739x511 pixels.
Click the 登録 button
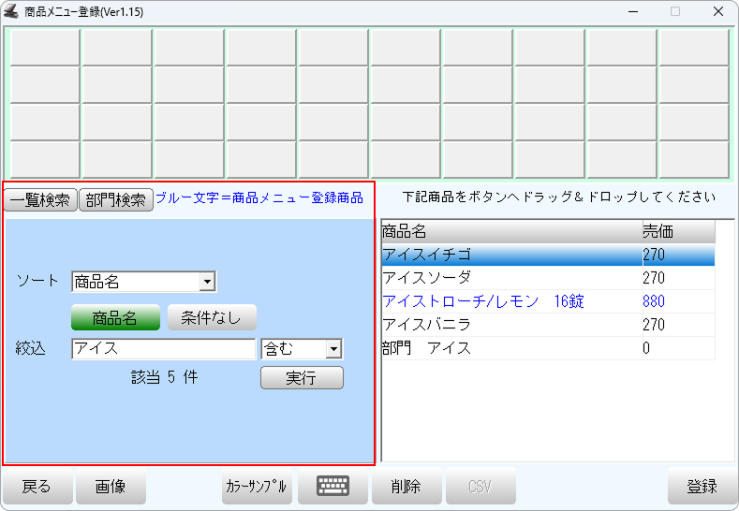point(702,487)
